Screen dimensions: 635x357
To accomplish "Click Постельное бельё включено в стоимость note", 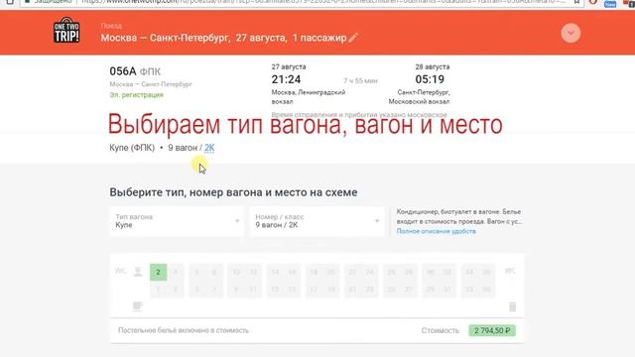I will (x=184, y=330).
